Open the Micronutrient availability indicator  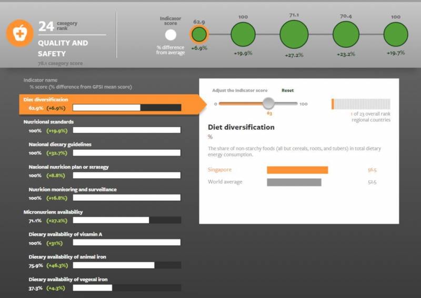pyautogui.click(x=53, y=212)
